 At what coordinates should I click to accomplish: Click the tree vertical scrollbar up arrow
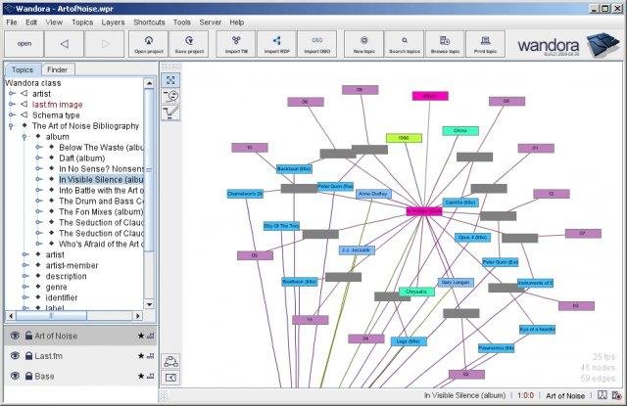149,83
